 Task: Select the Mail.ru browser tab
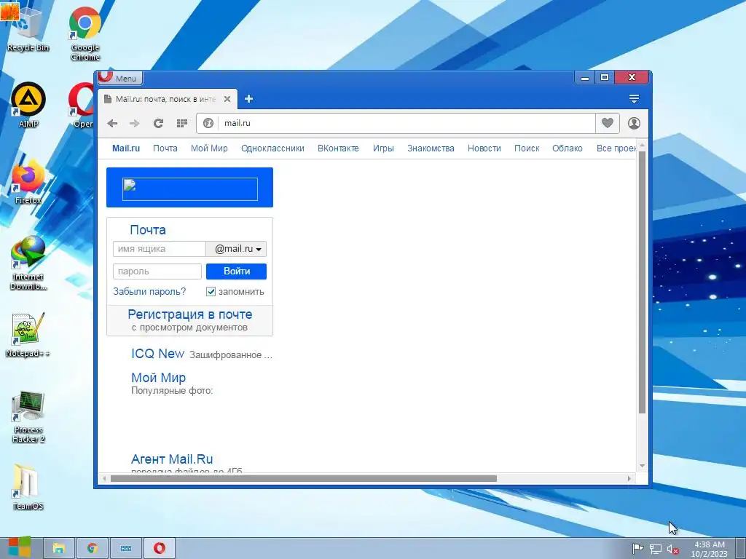pyautogui.click(x=168, y=99)
